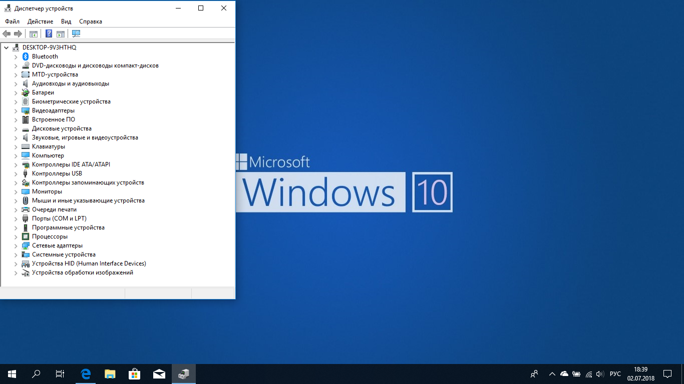
Task: Expand Звуковые, игровые и видеоустройства
Action: (x=16, y=137)
